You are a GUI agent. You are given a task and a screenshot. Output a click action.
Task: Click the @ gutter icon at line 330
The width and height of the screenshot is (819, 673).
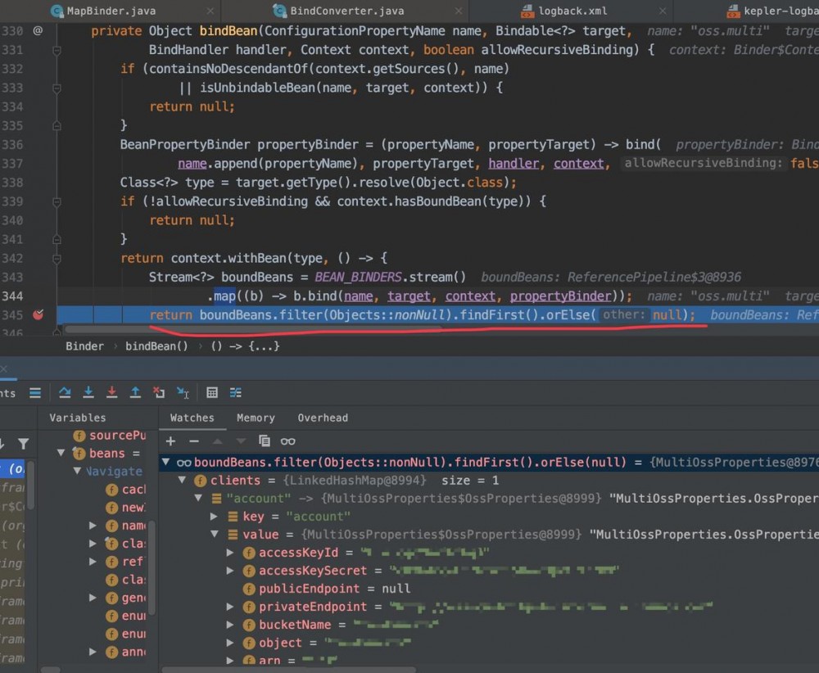(38, 31)
